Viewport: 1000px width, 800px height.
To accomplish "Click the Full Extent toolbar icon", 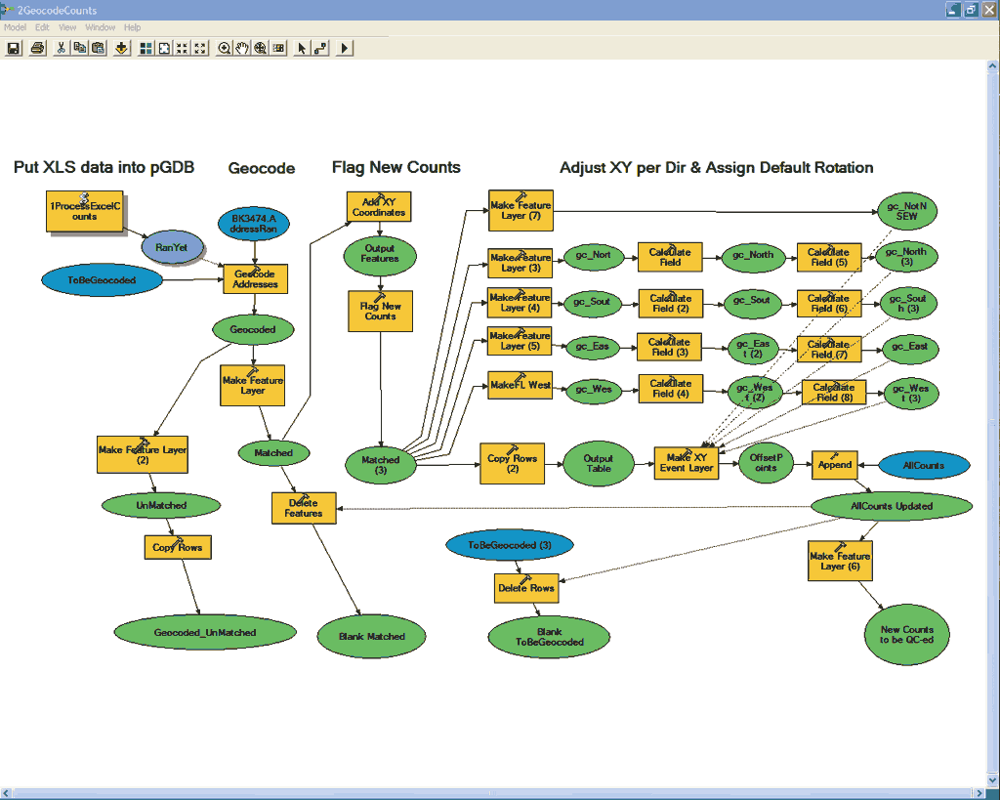I will pos(164,48).
